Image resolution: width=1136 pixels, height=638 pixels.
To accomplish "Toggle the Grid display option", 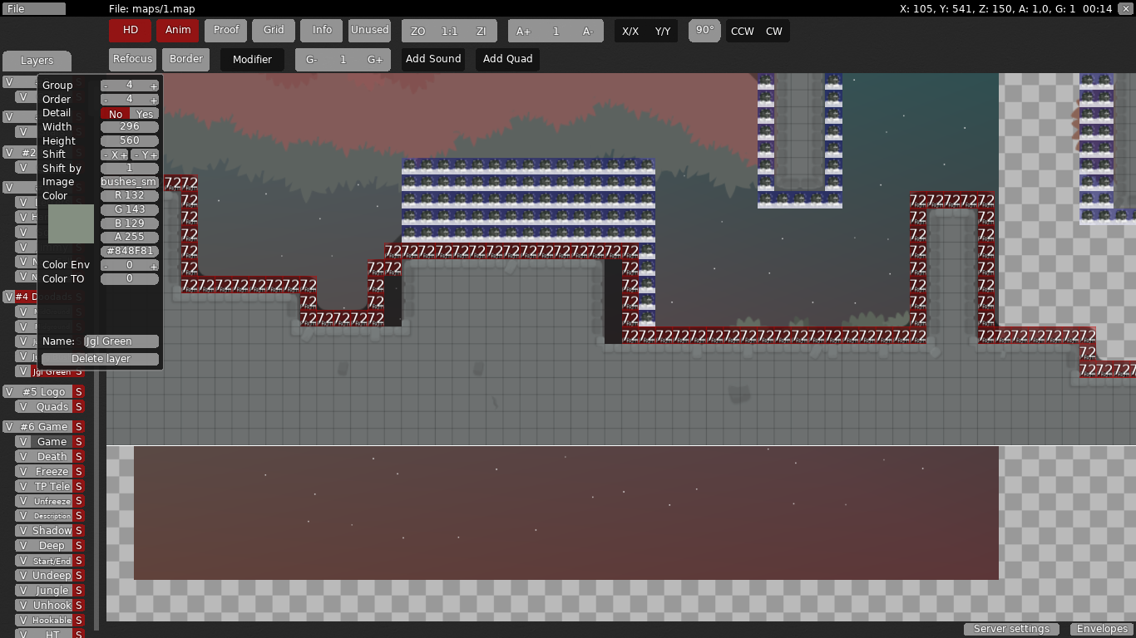I will click(x=274, y=30).
